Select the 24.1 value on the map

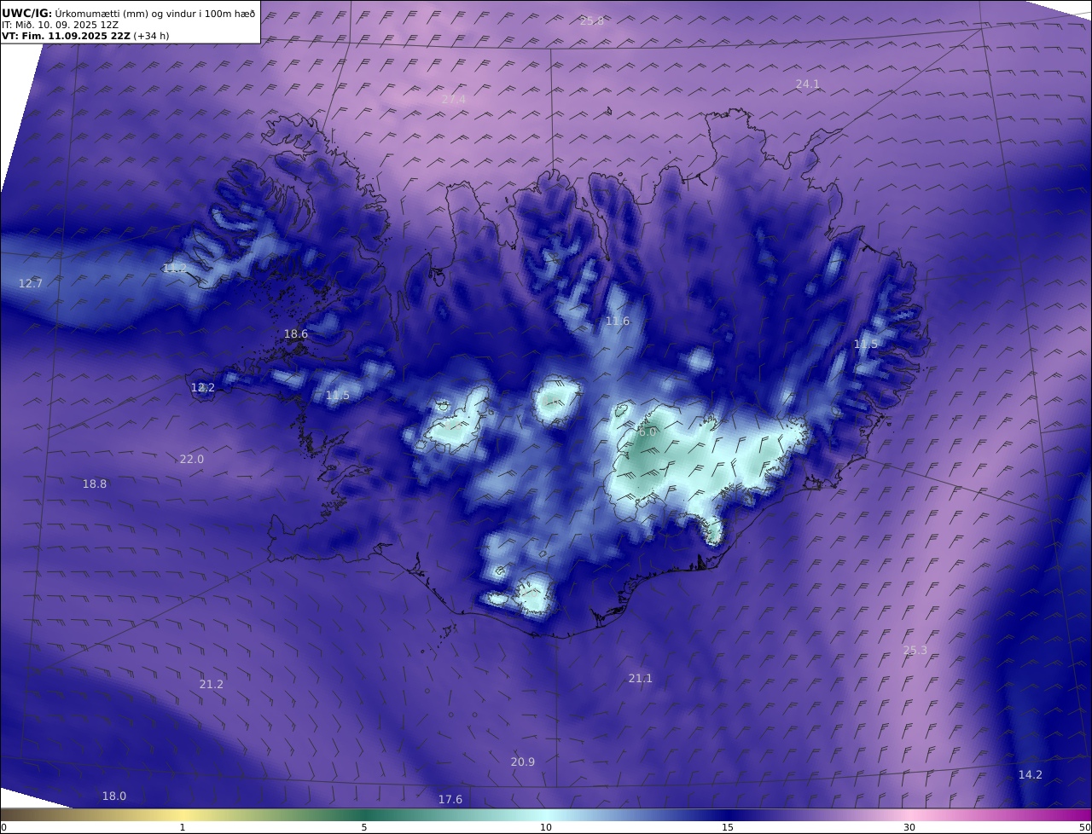tap(807, 84)
